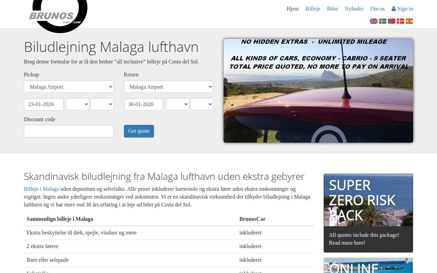Open the Biler menu item

coord(333,9)
